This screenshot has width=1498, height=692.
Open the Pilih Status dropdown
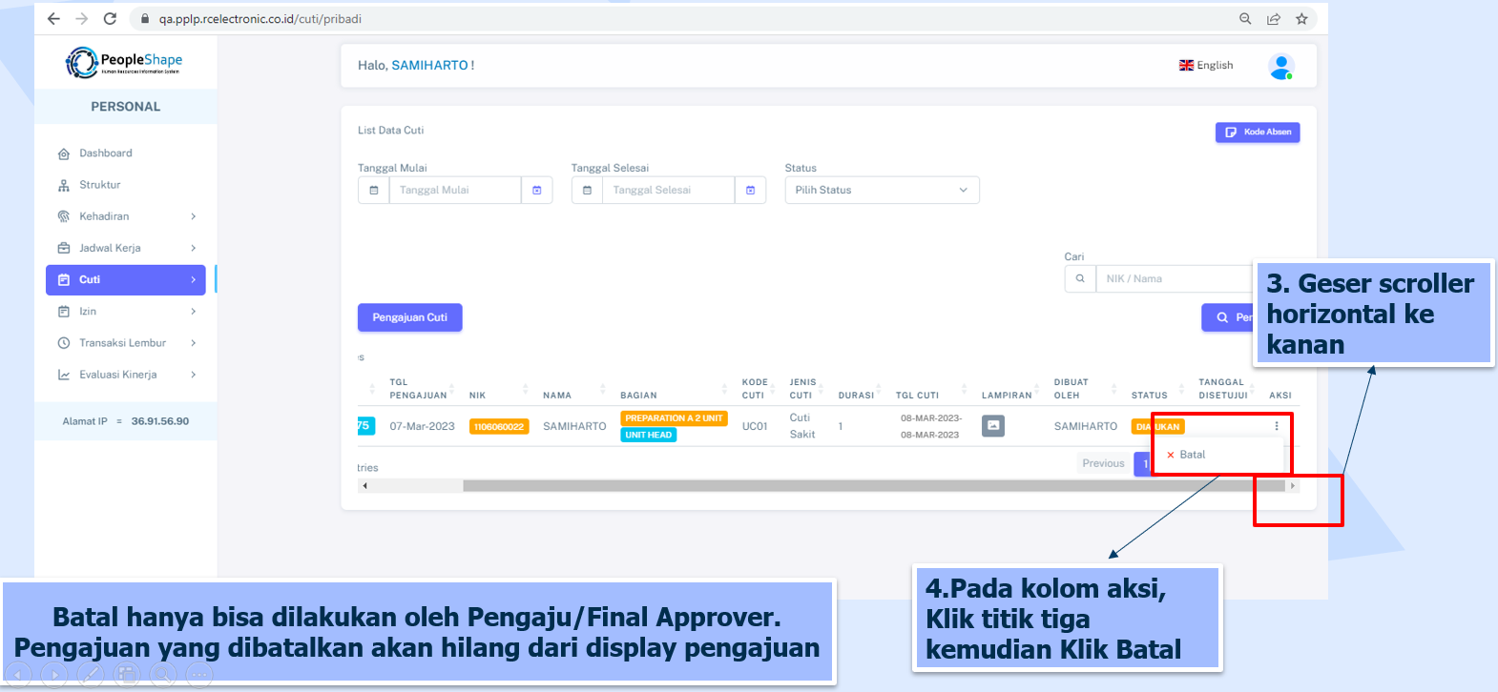click(x=881, y=191)
